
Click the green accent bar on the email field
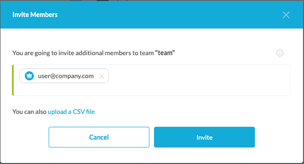click(x=13, y=80)
